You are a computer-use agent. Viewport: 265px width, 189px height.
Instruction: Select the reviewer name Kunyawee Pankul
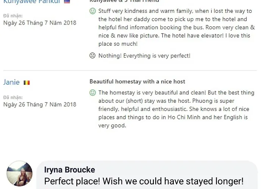31,2
